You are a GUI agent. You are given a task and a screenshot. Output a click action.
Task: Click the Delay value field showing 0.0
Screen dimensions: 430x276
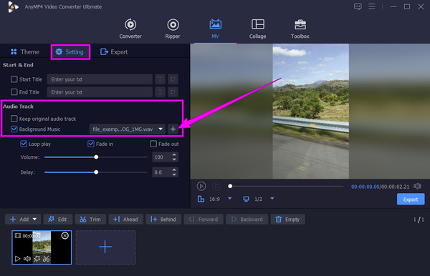click(x=162, y=172)
